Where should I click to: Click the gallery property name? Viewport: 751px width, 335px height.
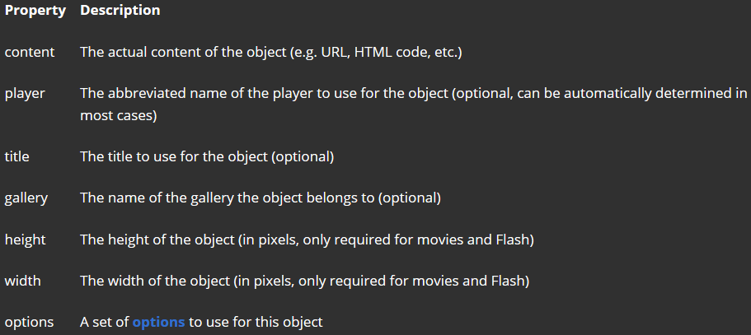click(26, 198)
